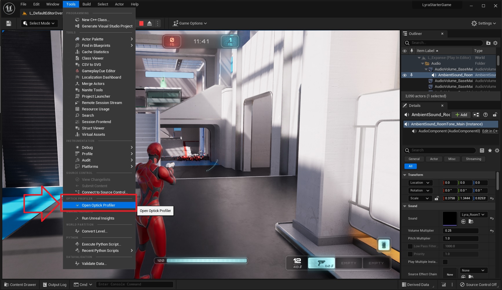502x290 pixels.
Task: Open Details help question mark icon
Action: click(485, 115)
